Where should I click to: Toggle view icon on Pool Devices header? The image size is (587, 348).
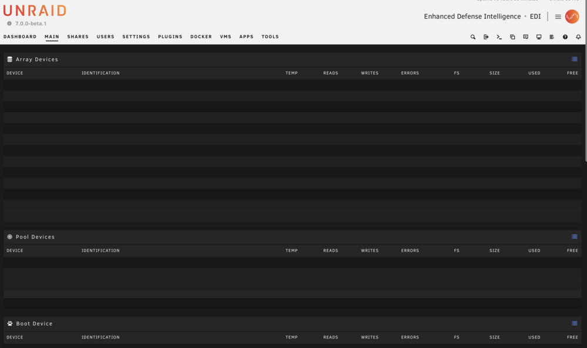pos(574,237)
